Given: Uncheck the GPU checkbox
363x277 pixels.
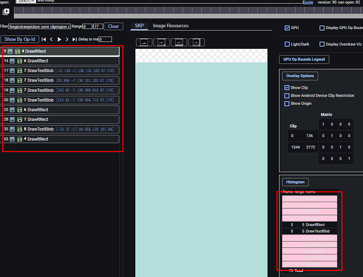Looking at the screenshot, I should 287,28.
